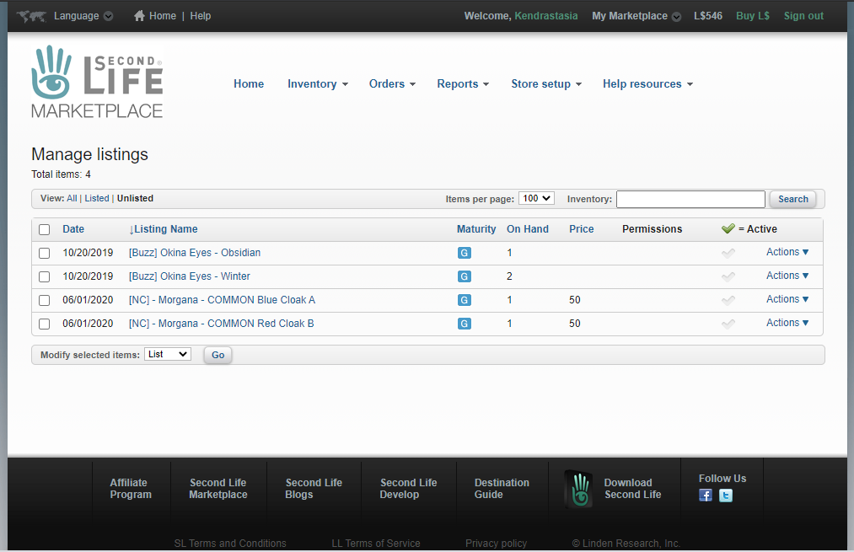Sort by the Price column
The height and width of the screenshot is (552, 854).
pos(582,229)
